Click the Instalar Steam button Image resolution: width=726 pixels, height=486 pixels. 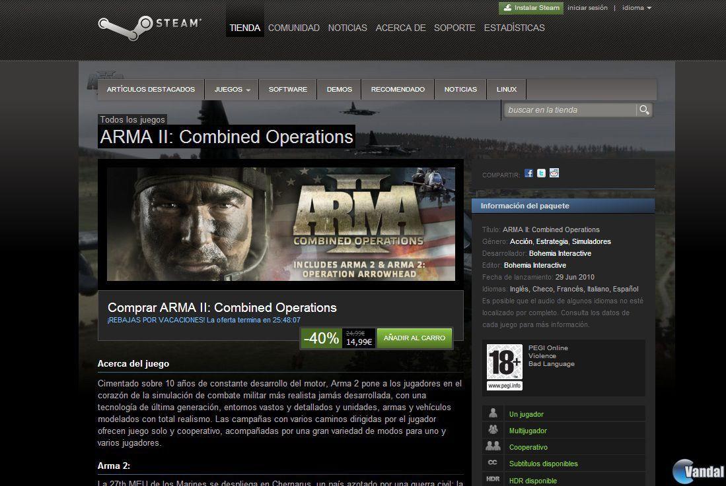[x=531, y=8]
